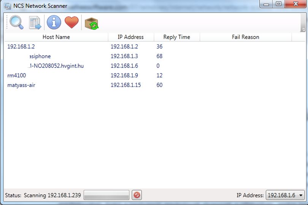Select the asiphone host row

point(155,56)
